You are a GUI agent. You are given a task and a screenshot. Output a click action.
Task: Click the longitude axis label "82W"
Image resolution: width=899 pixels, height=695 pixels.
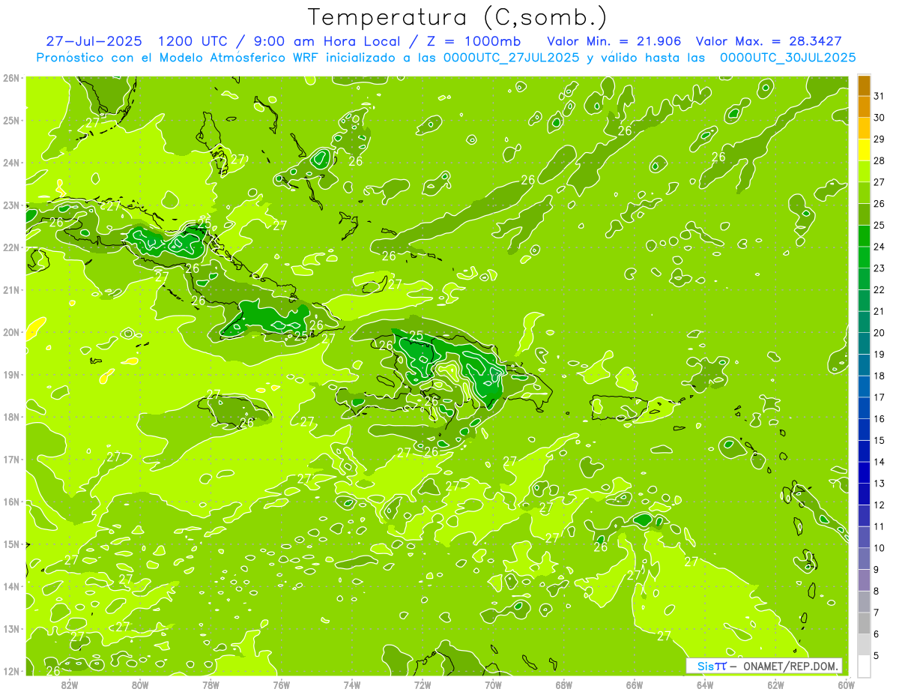point(69,685)
